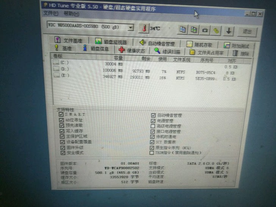The image size is (276, 207).
Task: Select the 30004 MB capacity cell
Action: [x=113, y=64]
